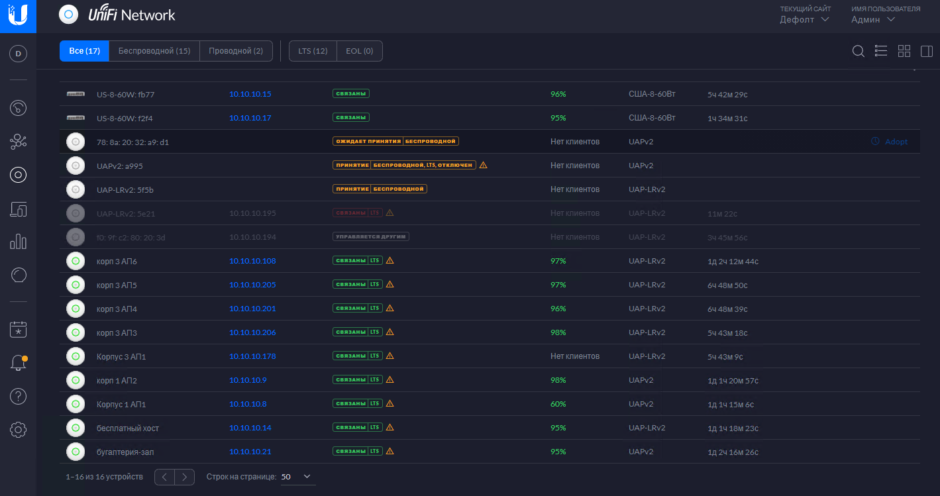
Task: Select device name корп 3 АП4
Action: click(x=117, y=309)
